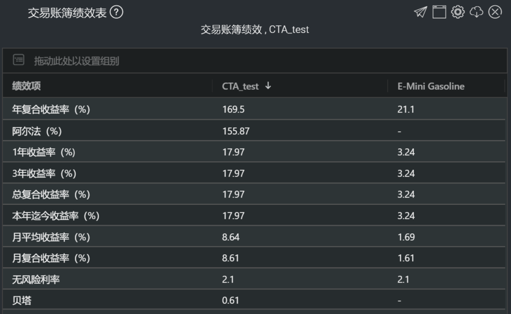Click the window panel icon
This screenshot has width=511, height=314.
(x=439, y=12)
